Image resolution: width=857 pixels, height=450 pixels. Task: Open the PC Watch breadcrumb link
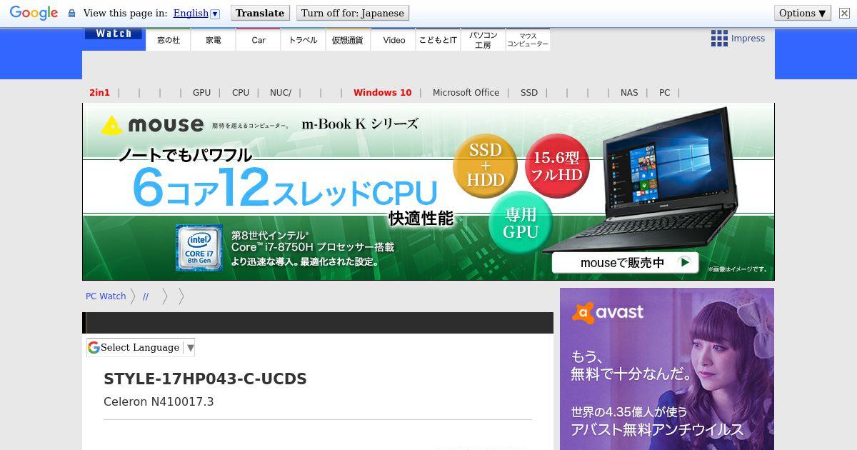click(106, 296)
